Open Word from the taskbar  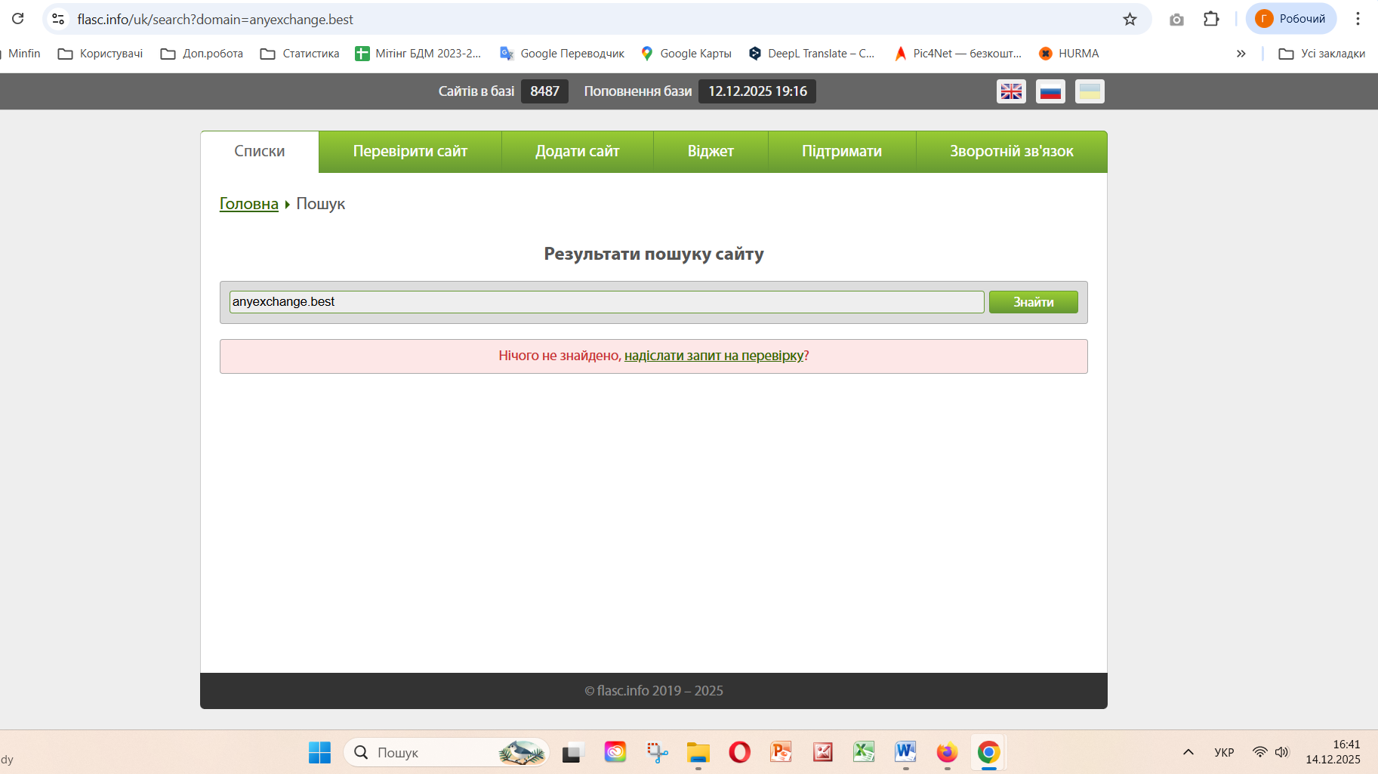(x=905, y=752)
